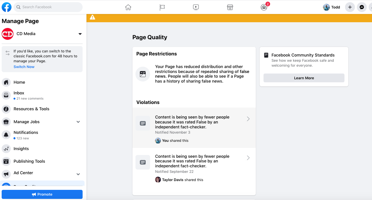Click the Facebook logo icon
Screen dimensions: 372x200
7,7
